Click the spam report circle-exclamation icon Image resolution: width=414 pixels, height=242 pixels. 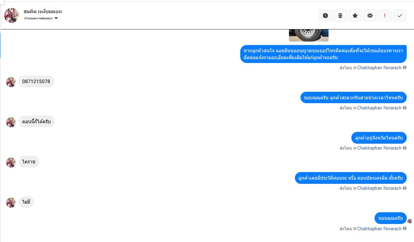(x=325, y=16)
